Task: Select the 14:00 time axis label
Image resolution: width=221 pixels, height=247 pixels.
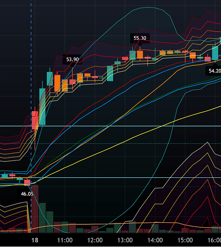Action: click(155, 240)
